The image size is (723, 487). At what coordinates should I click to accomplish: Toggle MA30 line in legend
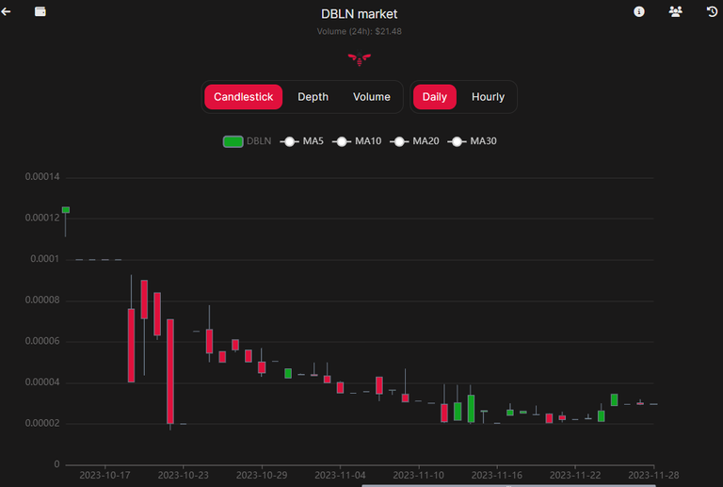473,141
